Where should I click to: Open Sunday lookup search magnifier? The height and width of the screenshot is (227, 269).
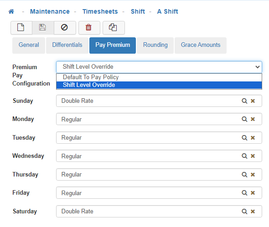[244, 101]
